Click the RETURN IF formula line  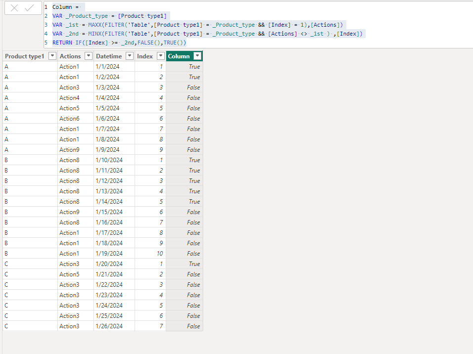(x=119, y=43)
